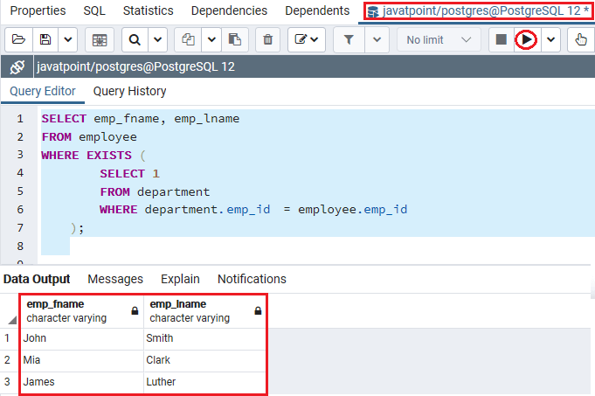Viewport: 595px width, 396px height.
Task: Switch to the Query History tab
Action: (130, 91)
